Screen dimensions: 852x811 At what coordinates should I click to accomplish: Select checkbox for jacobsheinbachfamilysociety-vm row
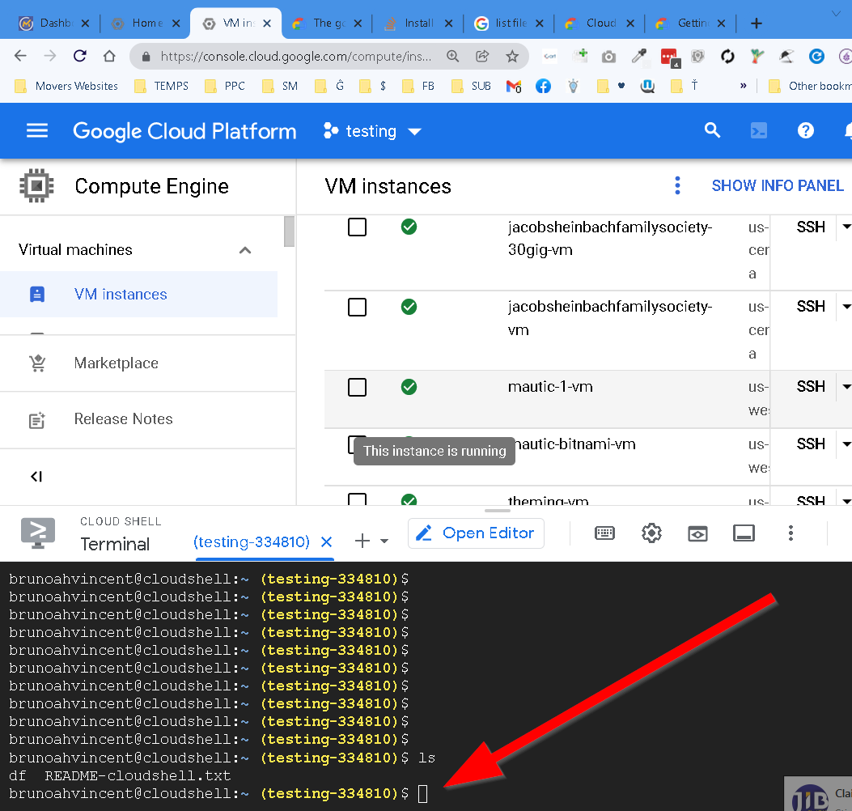point(357,307)
